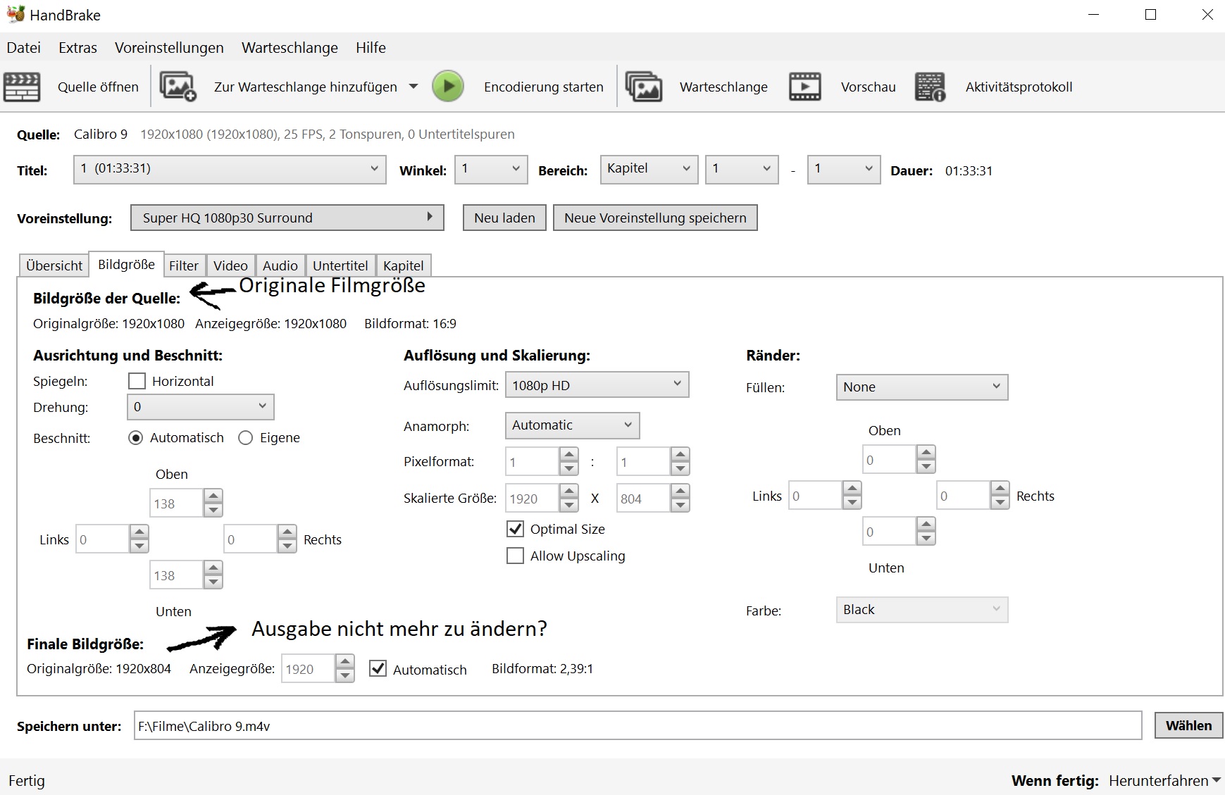The width and height of the screenshot is (1225, 795).
Task: Click the Beschnitt Oben value field
Action: (177, 503)
